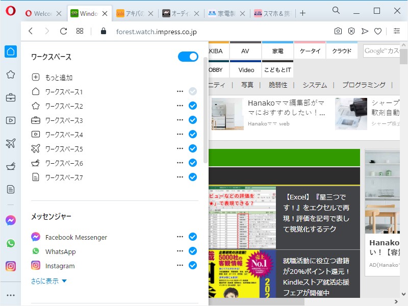Click the Google custom search box

(x=381, y=51)
